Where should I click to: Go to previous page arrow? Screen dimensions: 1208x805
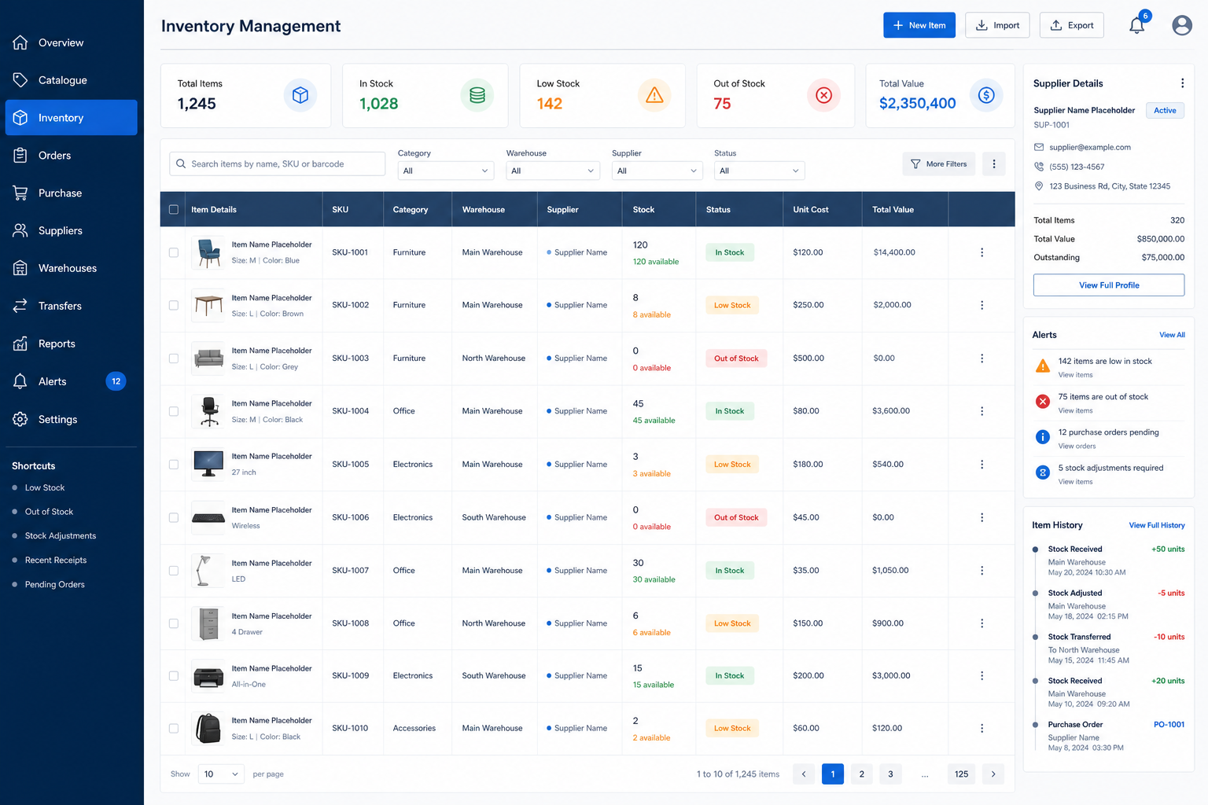[804, 774]
